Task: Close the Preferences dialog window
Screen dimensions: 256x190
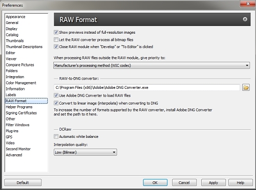Action: 248,4
